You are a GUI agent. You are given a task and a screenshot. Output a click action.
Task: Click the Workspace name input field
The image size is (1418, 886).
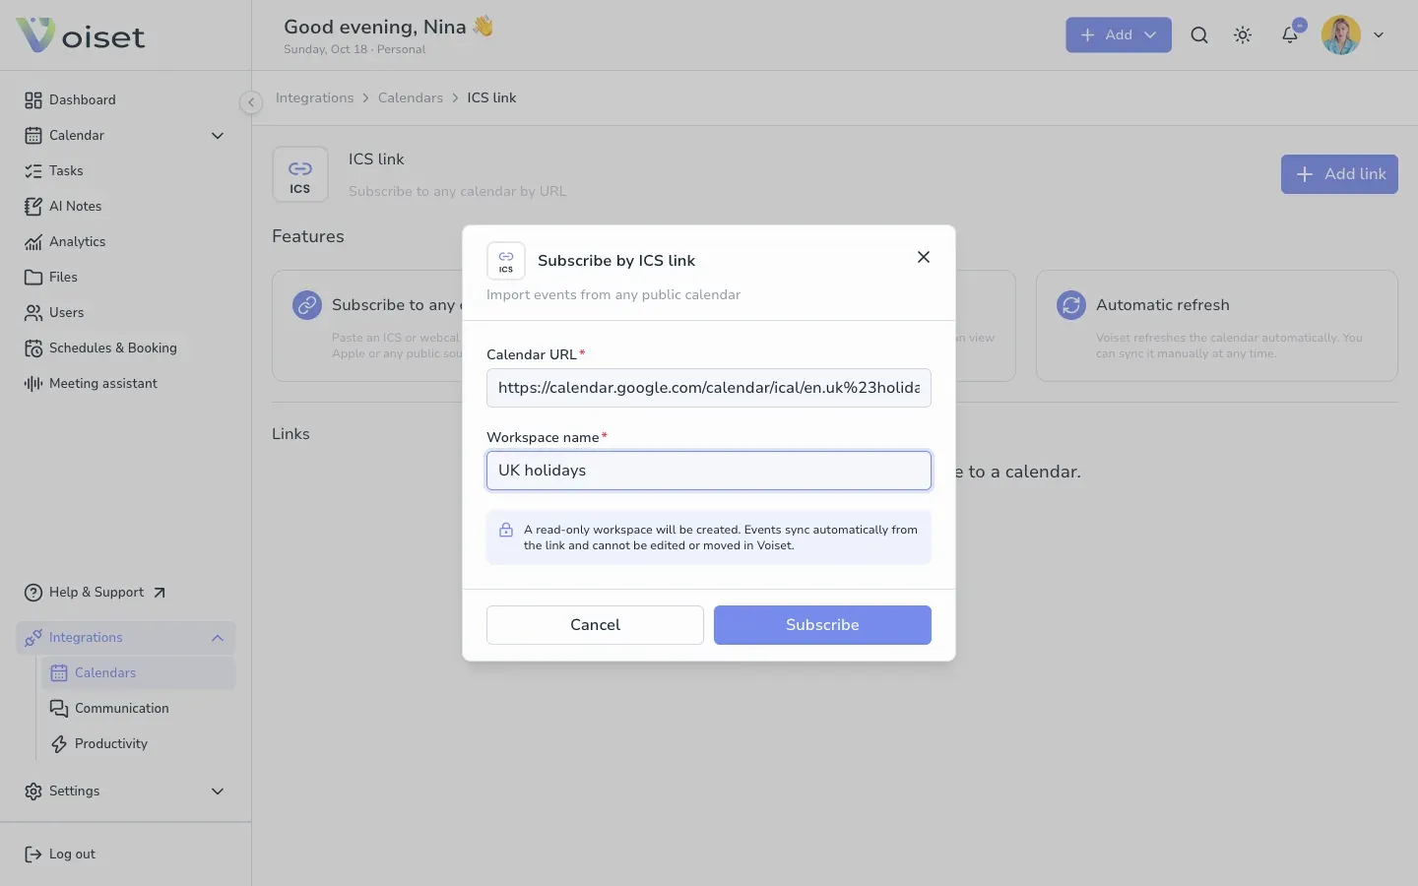coord(709,471)
